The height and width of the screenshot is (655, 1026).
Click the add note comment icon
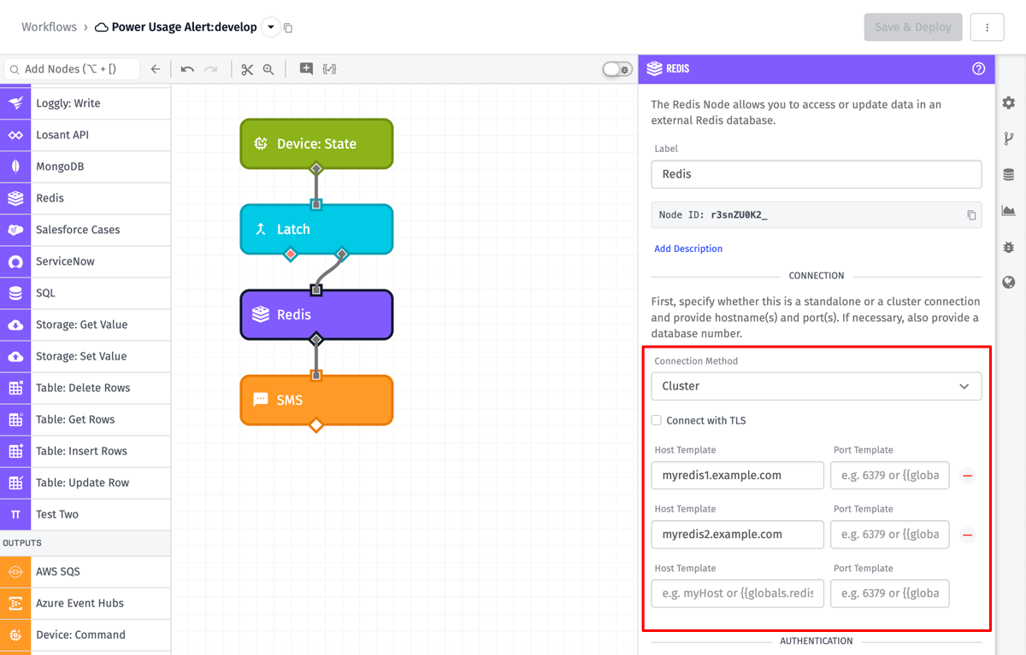click(x=305, y=69)
